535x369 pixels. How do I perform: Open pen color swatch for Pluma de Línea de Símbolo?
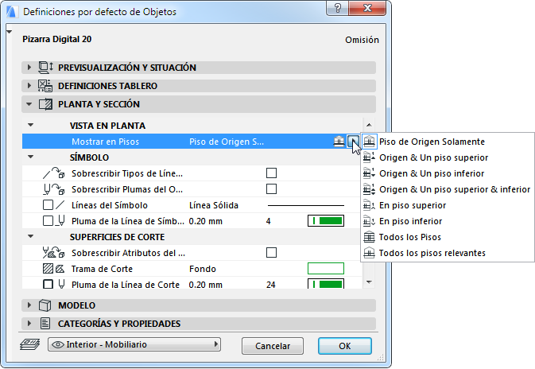coord(326,221)
